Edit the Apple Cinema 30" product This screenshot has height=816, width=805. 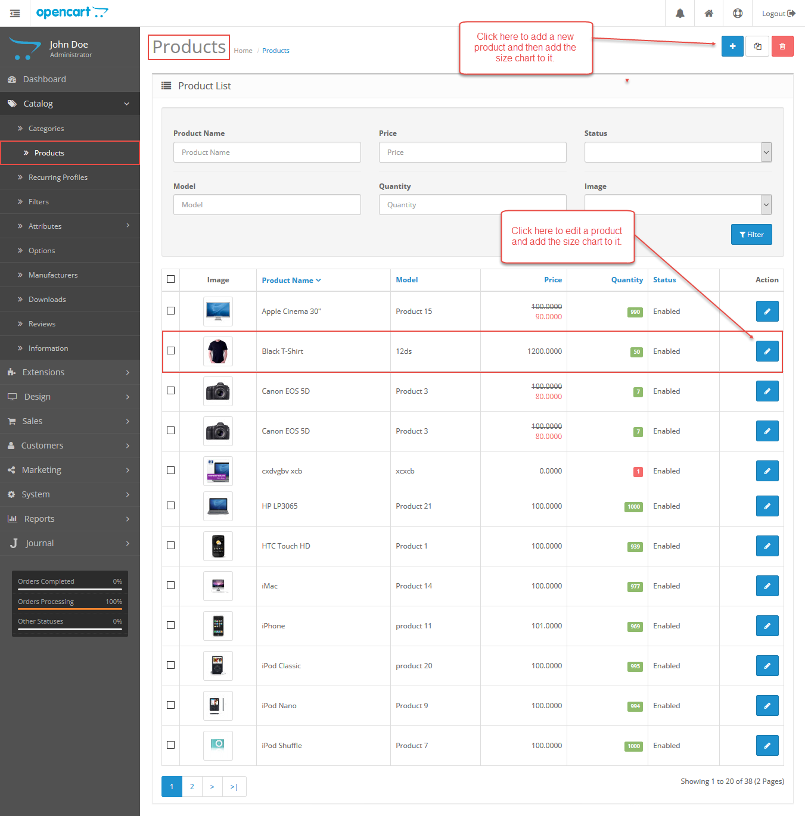[767, 312]
